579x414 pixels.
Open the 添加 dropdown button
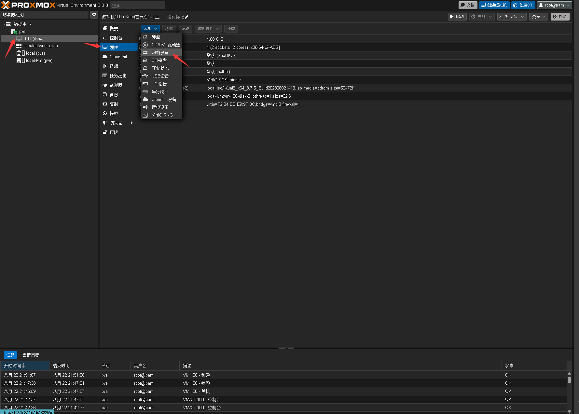[150, 29]
